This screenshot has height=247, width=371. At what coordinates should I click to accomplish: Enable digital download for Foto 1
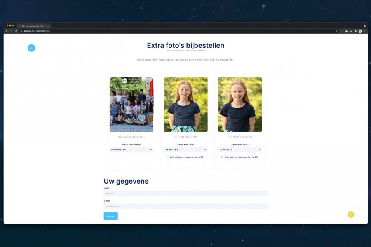pyautogui.click(x=168, y=157)
